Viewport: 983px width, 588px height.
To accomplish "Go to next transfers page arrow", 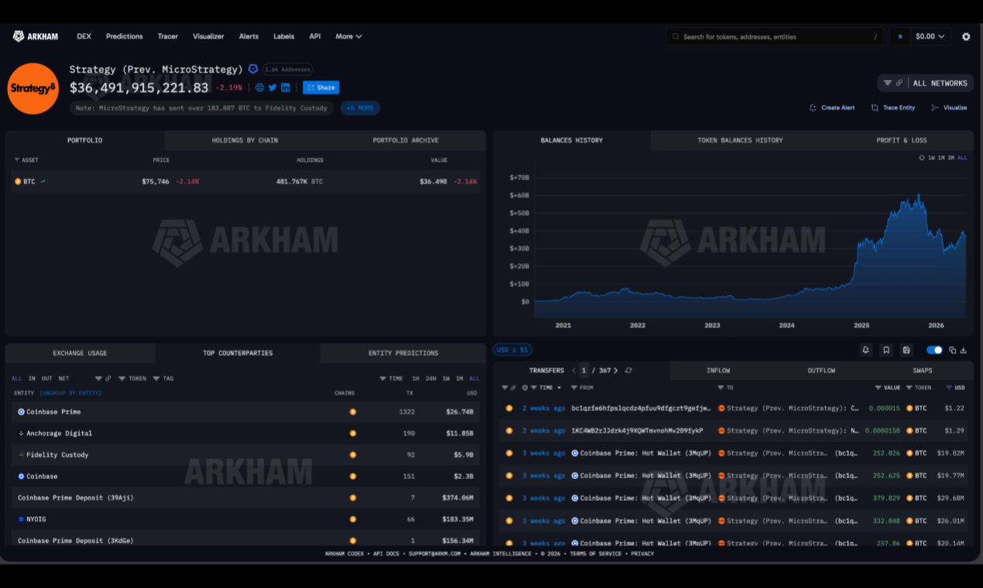I will tap(615, 371).
